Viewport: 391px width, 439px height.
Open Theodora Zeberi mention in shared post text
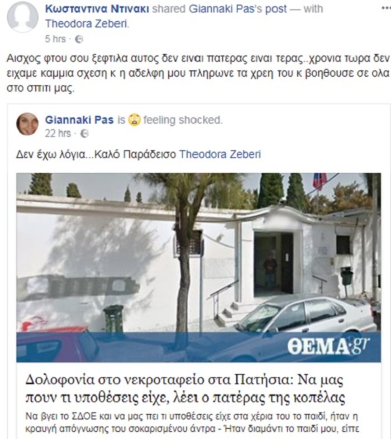[220, 154]
